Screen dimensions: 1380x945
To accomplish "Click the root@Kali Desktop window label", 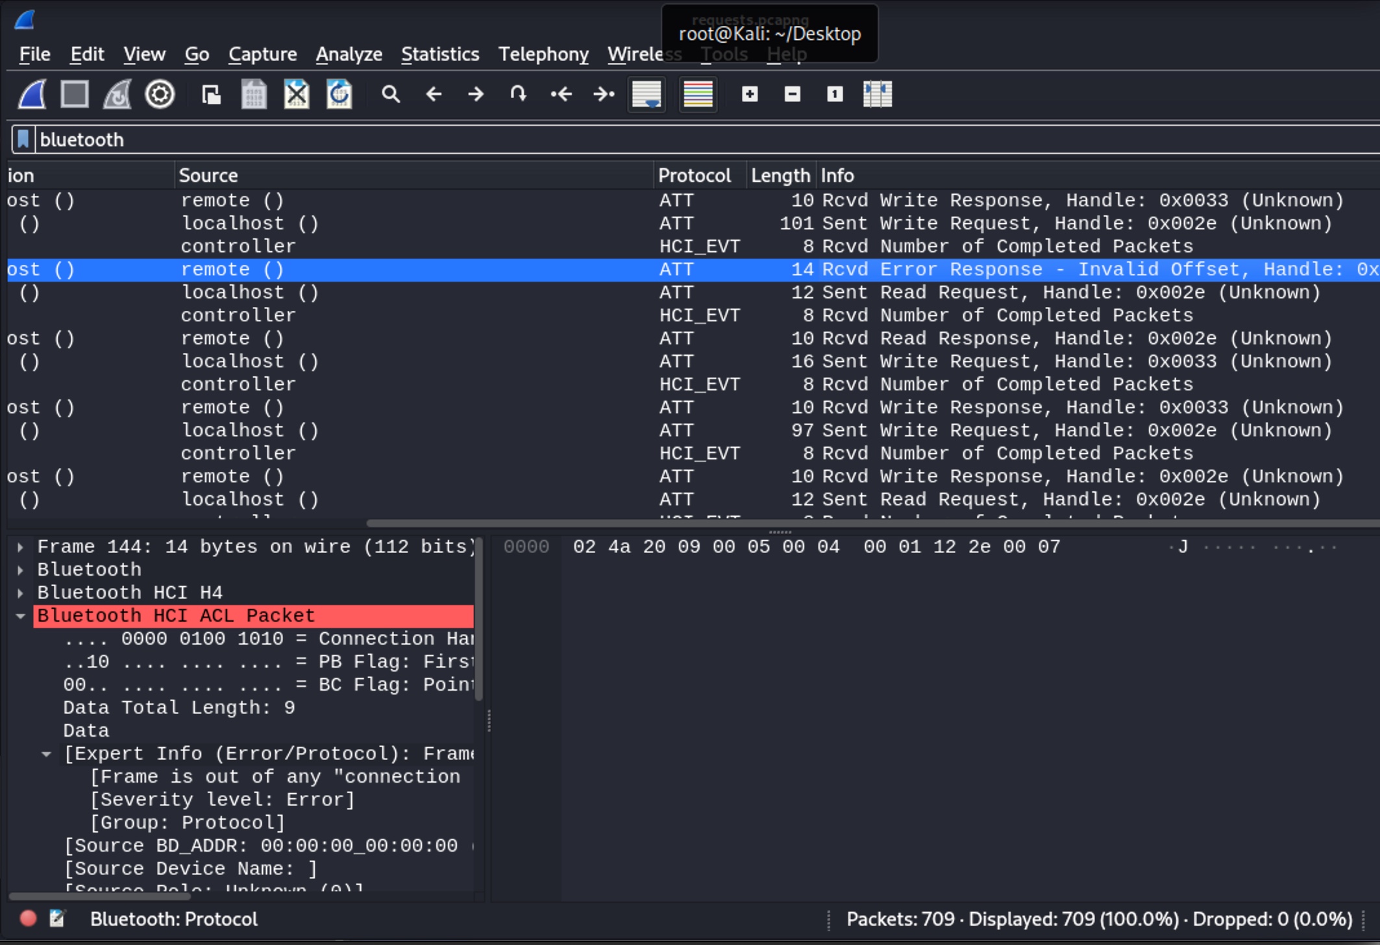I will pyautogui.click(x=770, y=34).
